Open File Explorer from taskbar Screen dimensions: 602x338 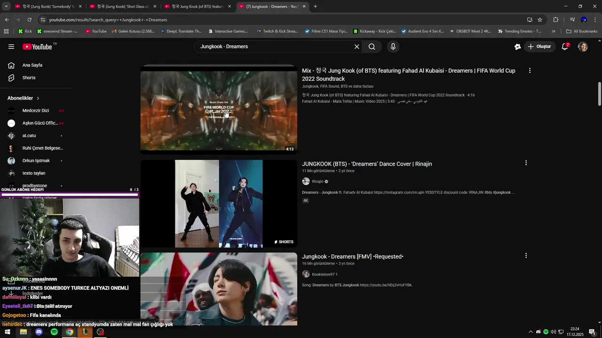[23, 332]
